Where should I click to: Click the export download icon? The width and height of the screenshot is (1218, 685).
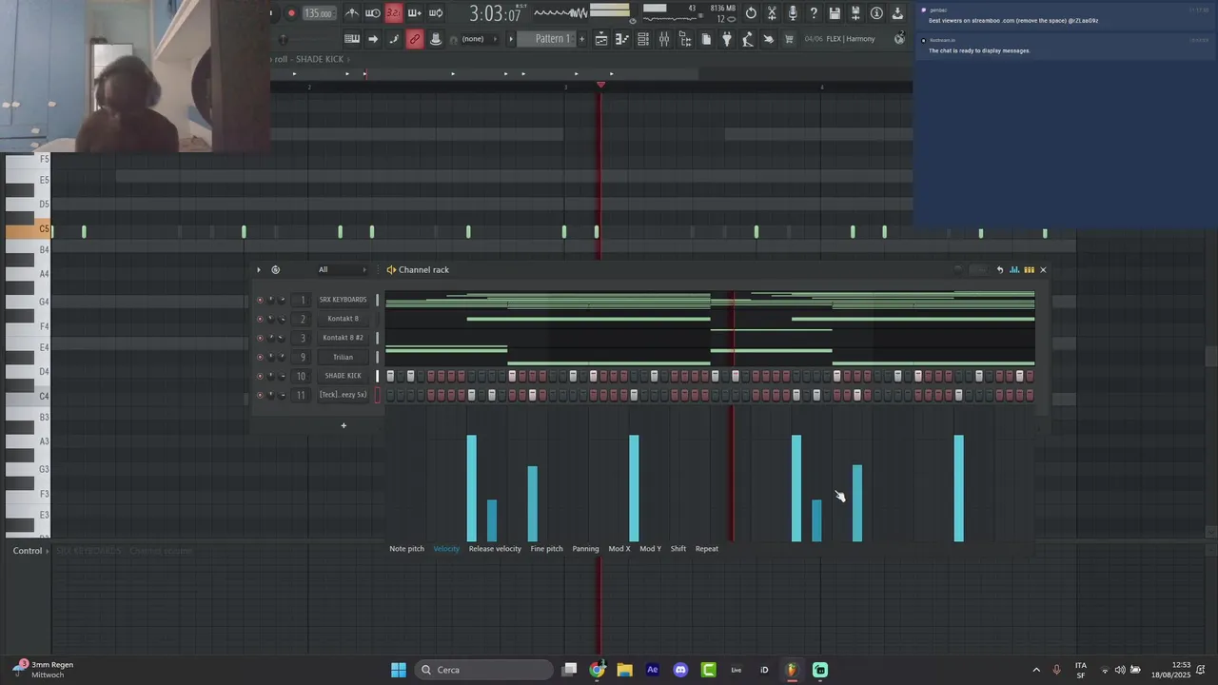click(897, 13)
